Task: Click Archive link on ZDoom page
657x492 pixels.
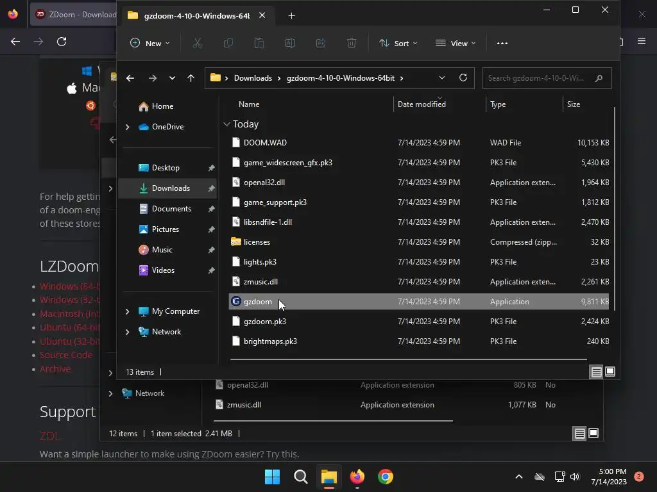Action: [x=55, y=368]
